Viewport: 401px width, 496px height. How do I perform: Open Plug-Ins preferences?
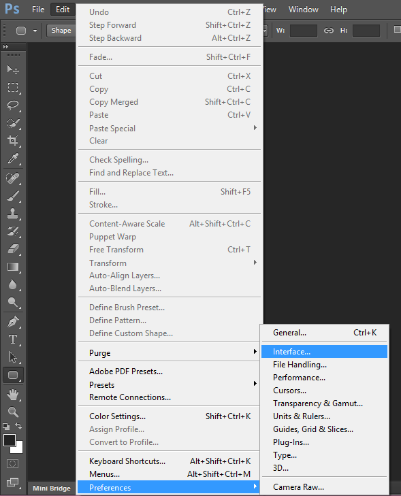(x=324, y=442)
